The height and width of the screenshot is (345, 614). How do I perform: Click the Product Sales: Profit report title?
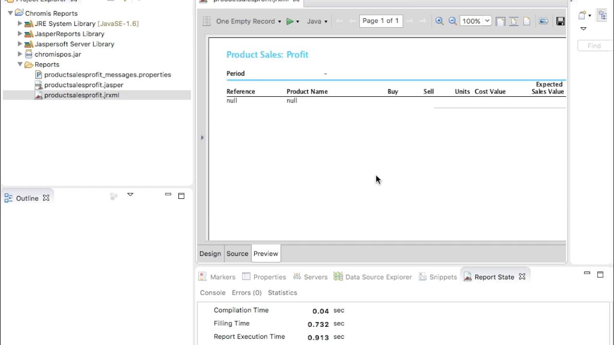click(267, 55)
